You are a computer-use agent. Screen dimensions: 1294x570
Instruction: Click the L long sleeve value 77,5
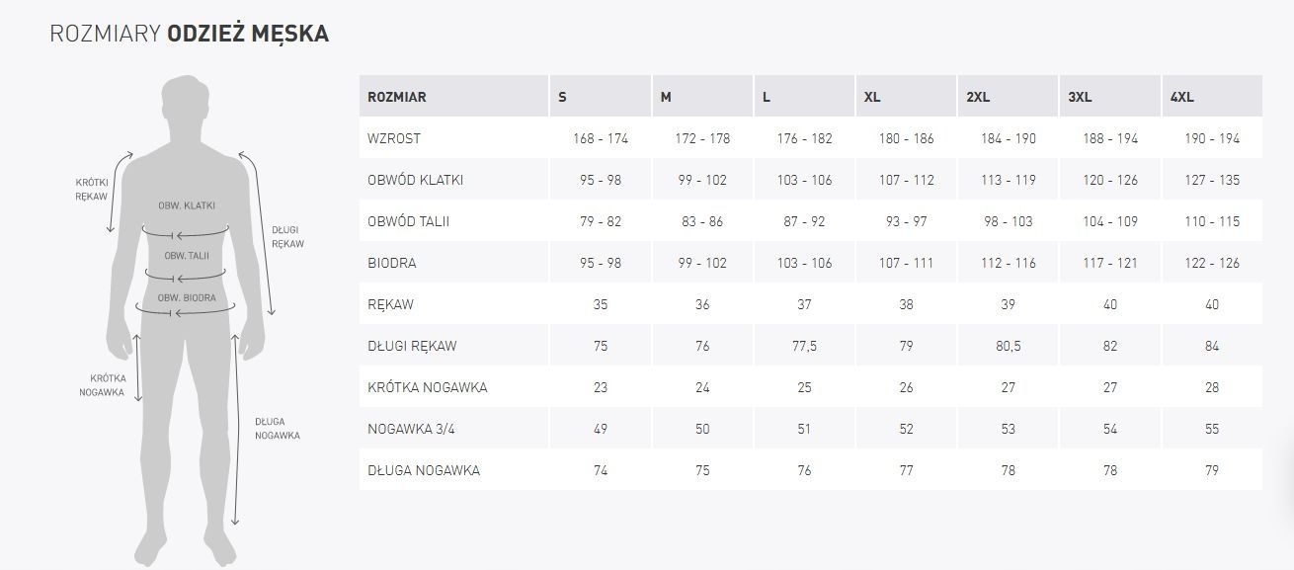(x=804, y=346)
